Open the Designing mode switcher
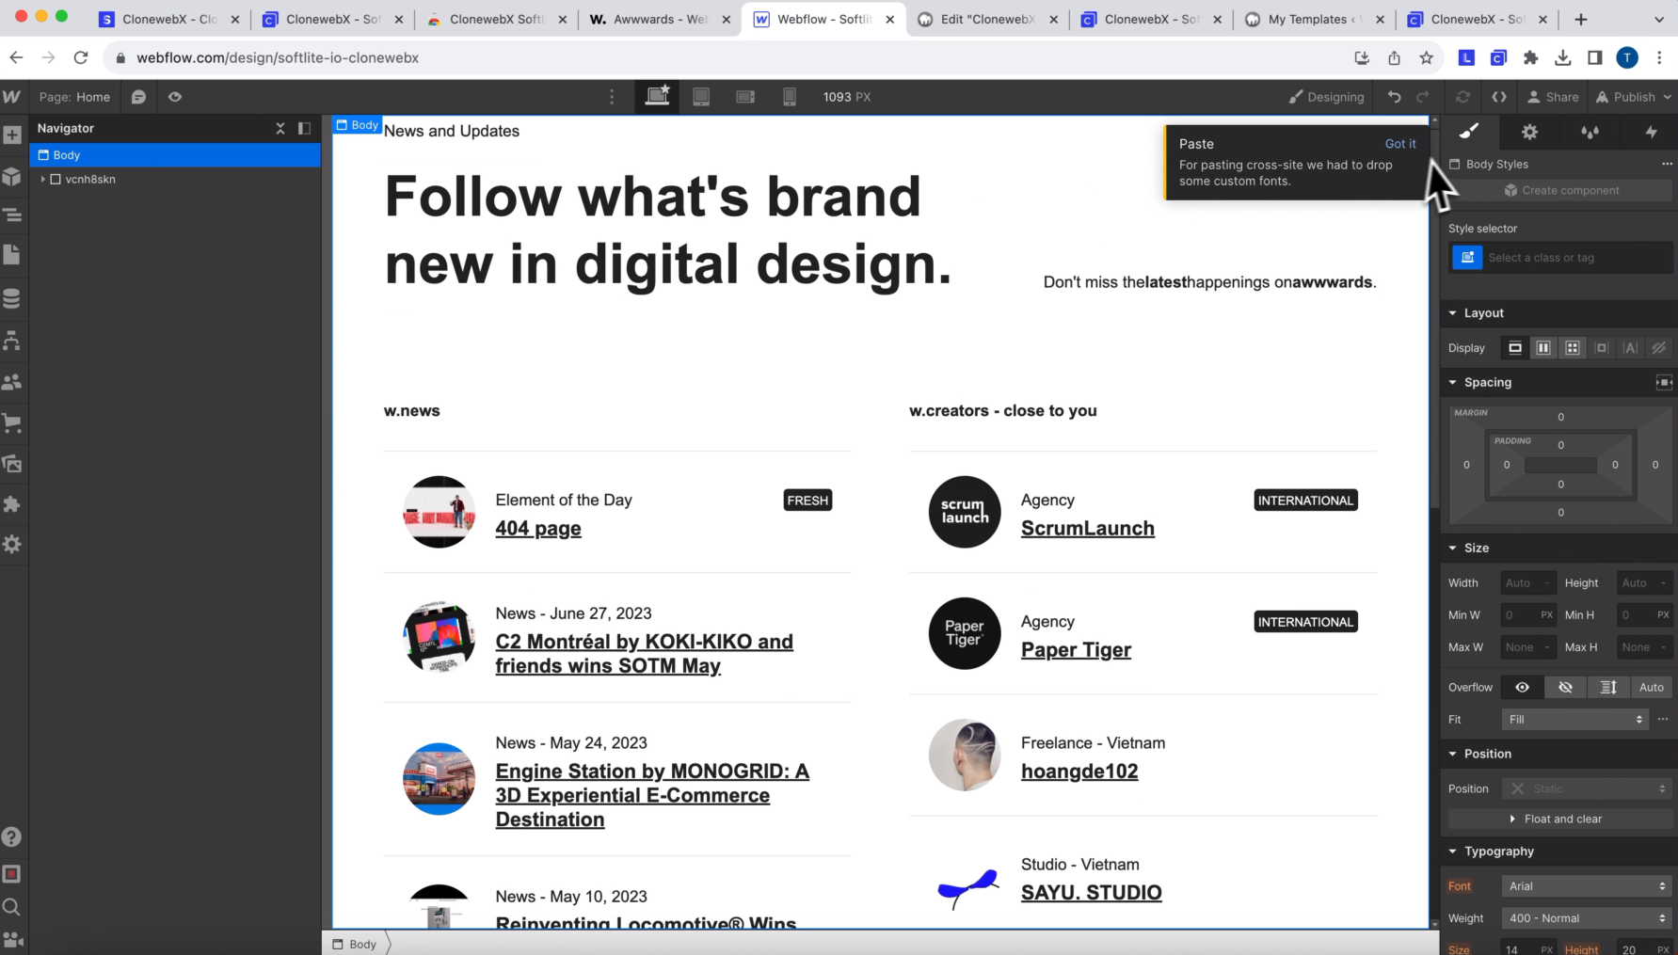 1326,97
